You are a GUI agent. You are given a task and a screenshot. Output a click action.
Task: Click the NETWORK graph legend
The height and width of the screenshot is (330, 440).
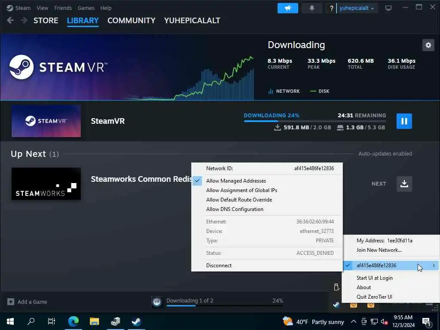[284, 91]
